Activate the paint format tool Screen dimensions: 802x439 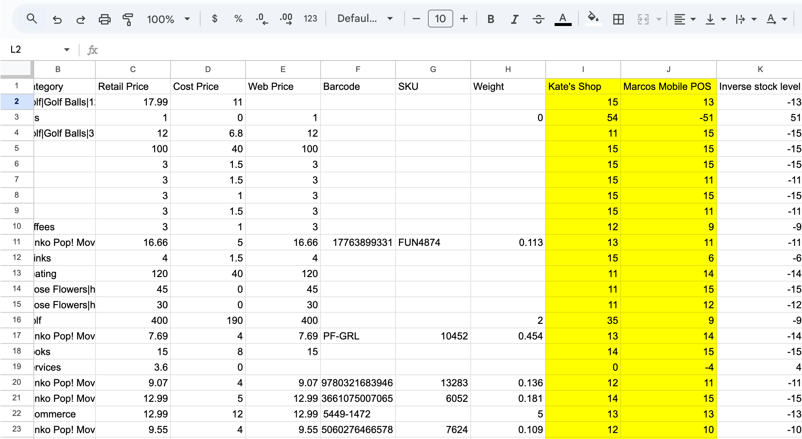[x=128, y=19]
